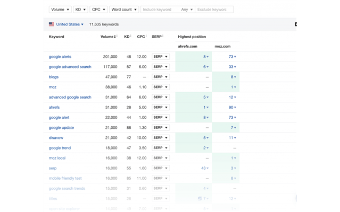Expand the Word count filter
Screen dimensions: 340x212
pos(124,10)
